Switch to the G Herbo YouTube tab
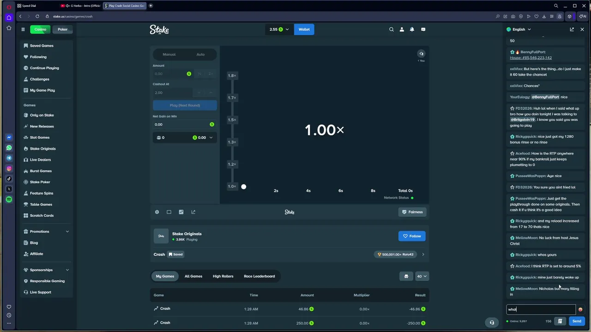Image resolution: width=591 pixels, height=332 pixels. click(81, 6)
